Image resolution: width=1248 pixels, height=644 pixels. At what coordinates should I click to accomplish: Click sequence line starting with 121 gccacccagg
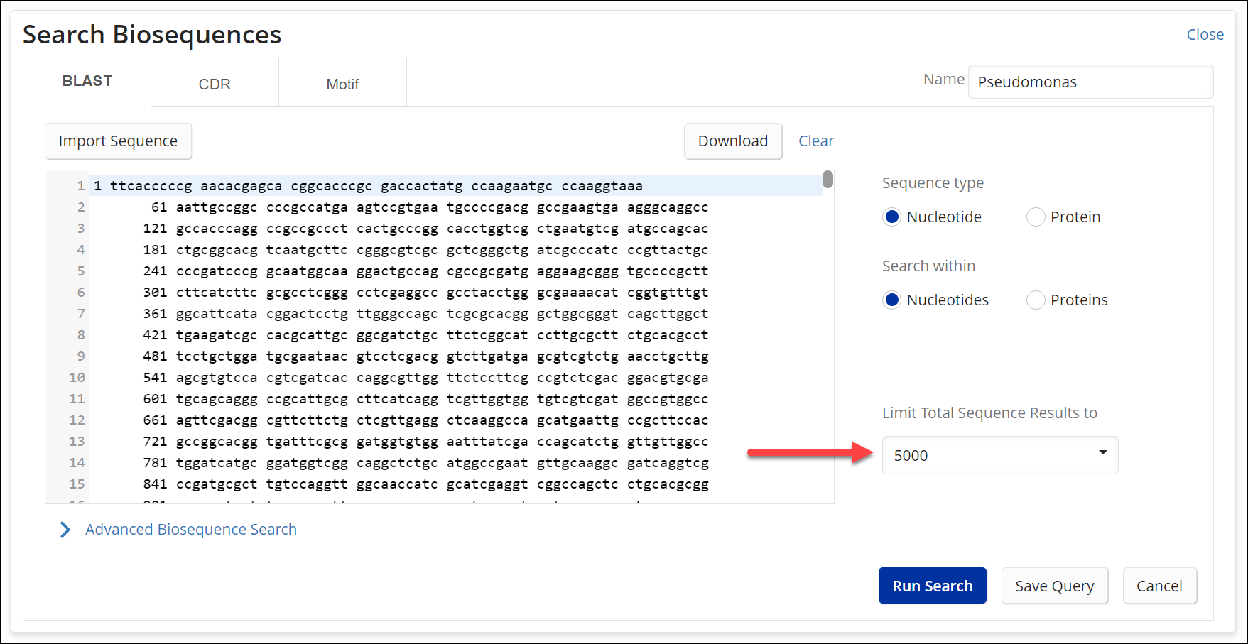point(455,229)
